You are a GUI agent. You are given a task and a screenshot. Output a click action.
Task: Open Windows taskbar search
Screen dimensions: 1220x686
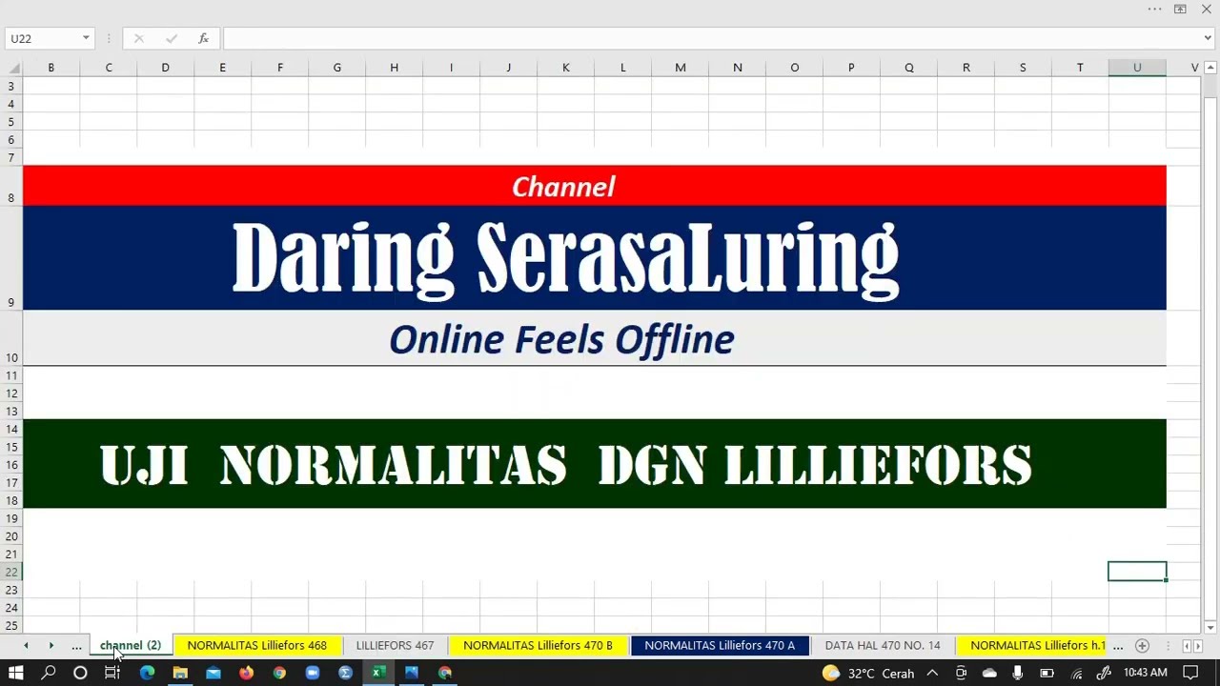point(49,673)
